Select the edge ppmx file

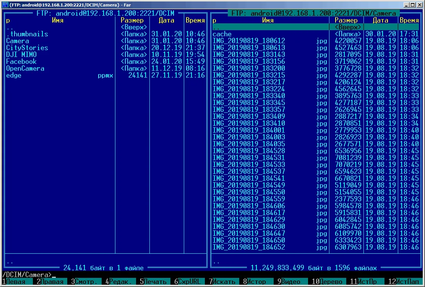[x=14, y=75]
